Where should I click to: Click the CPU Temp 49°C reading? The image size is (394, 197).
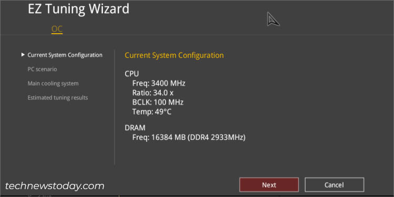(x=152, y=112)
